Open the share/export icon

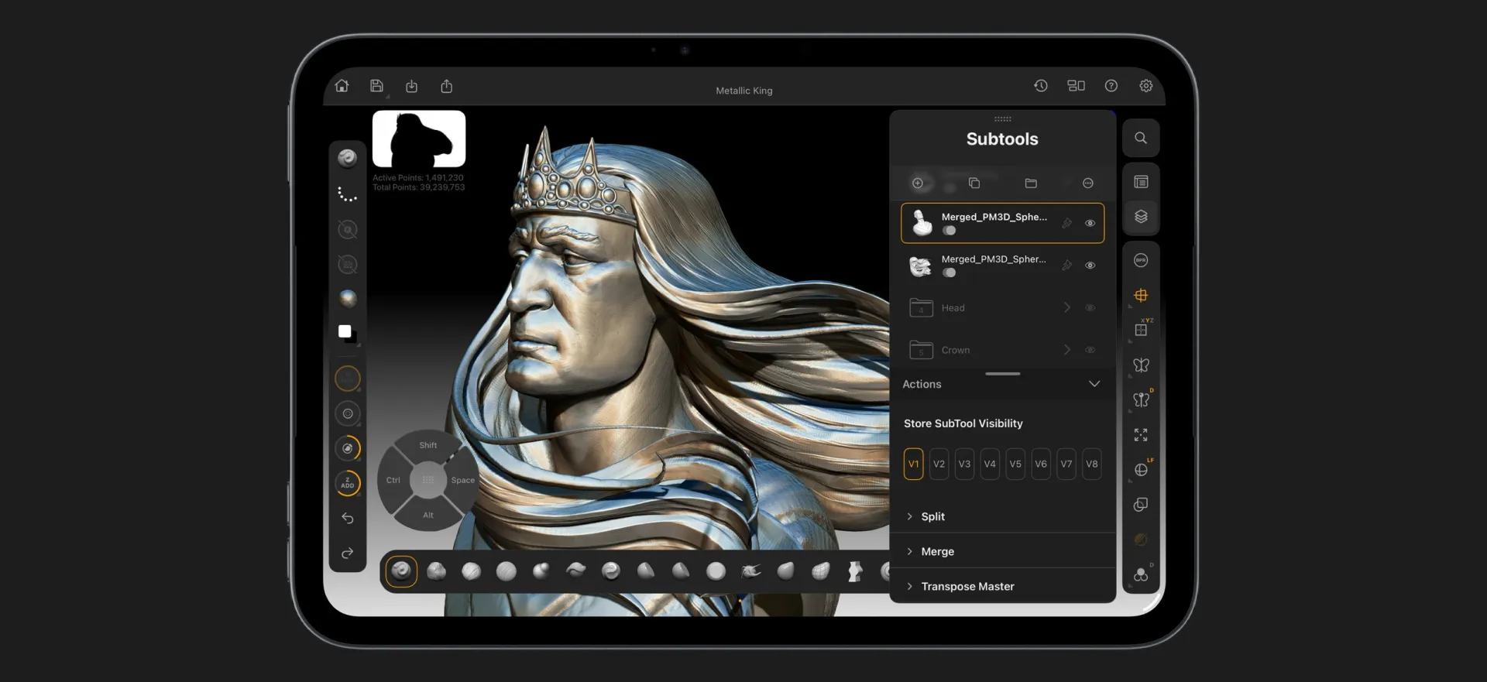[x=447, y=86]
